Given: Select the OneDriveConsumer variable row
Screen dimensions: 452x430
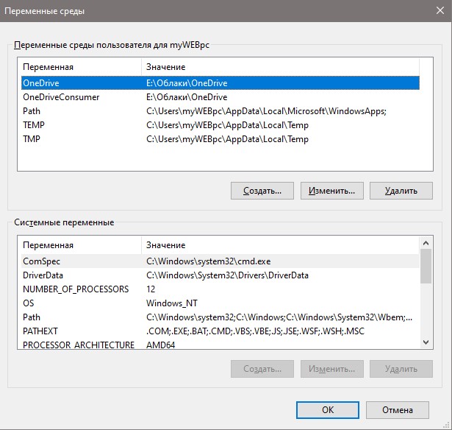Looking at the screenshot, I should point(220,97).
